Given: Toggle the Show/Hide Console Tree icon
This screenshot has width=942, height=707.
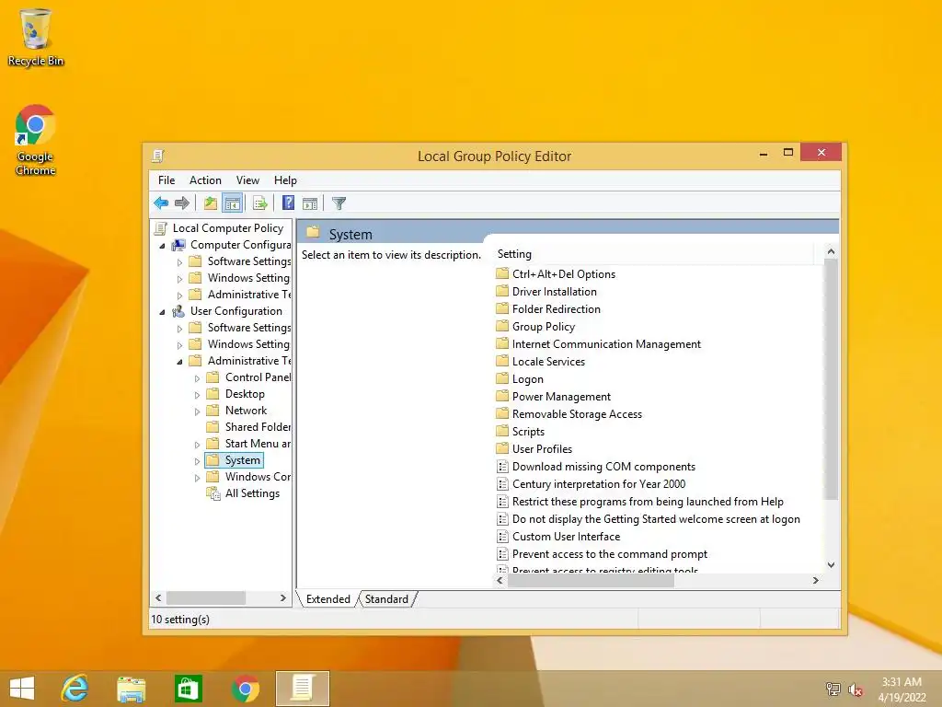Looking at the screenshot, I should [232, 203].
